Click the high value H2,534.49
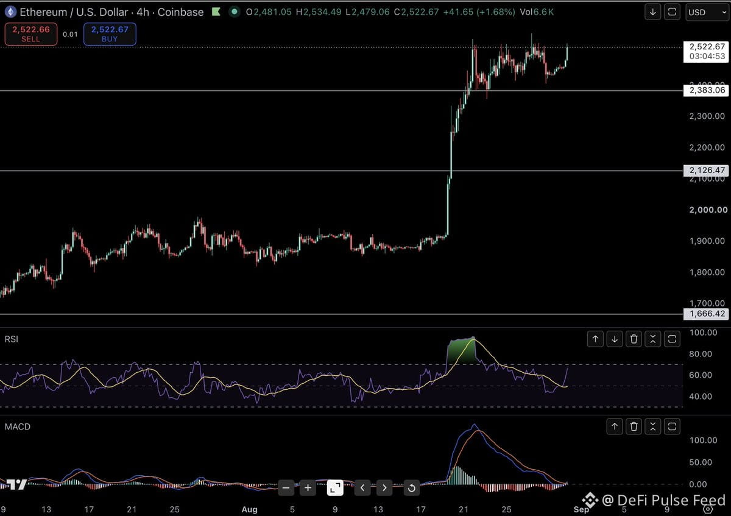 tap(320, 12)
